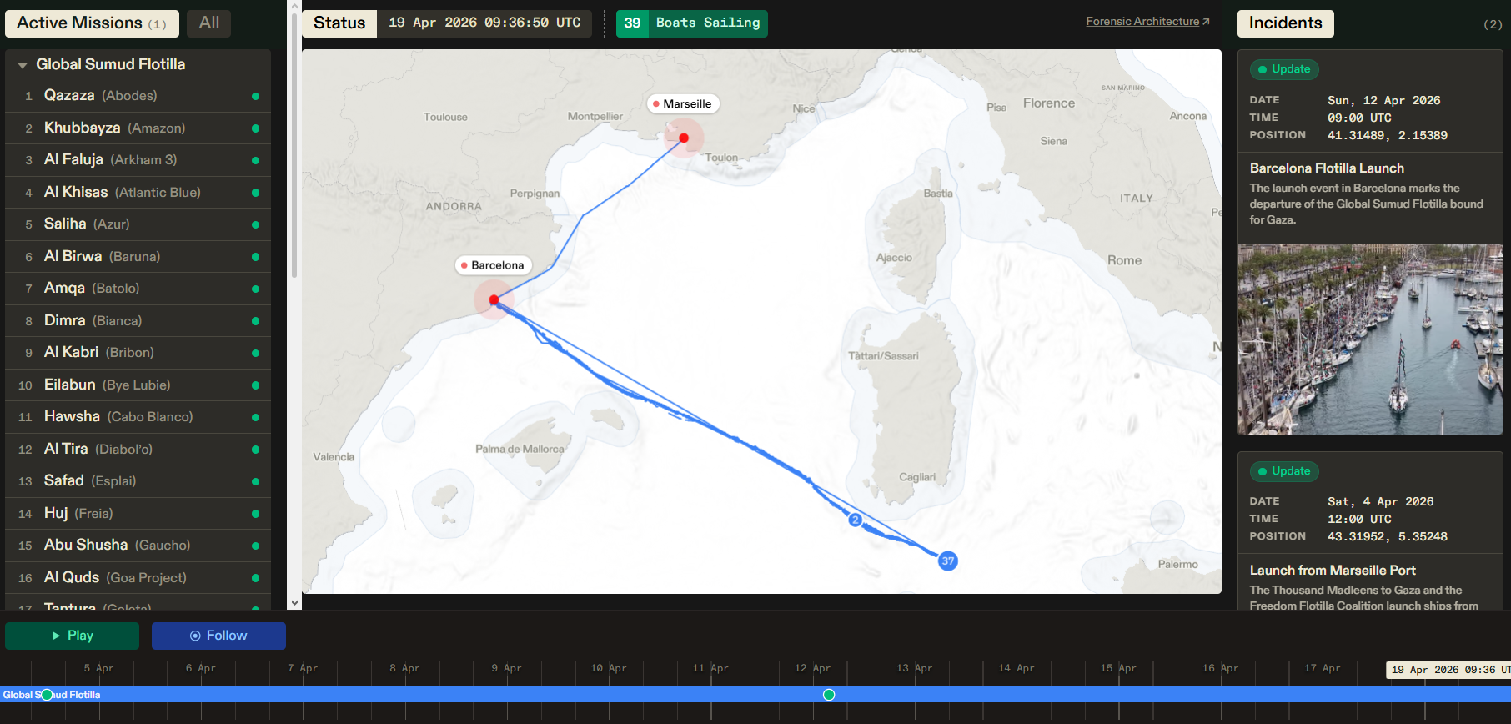Screen dimensions: 1511x724
Task: Select Al Khisas (Atlantic Blue) boat
Action: (122, 193)
